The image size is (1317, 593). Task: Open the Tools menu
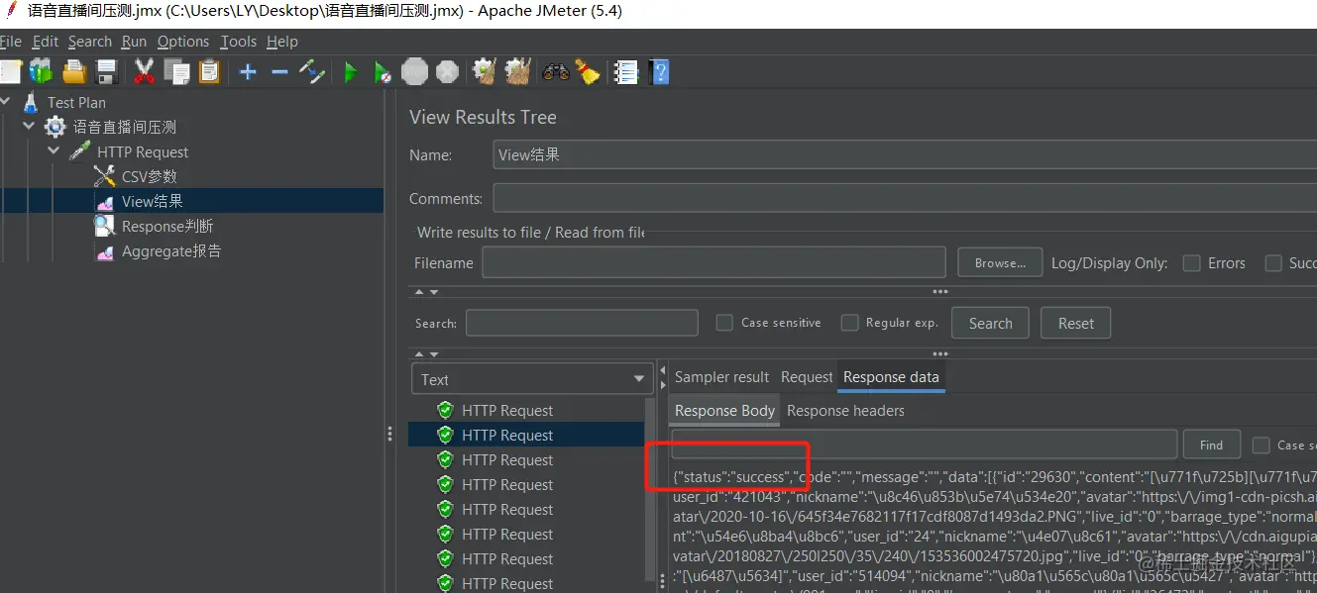[239, 42]
